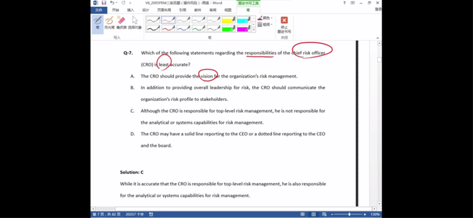Select the Highlighter (荧光笔) tool
This screenshot has width=473, height=218.
pos(109,23)
